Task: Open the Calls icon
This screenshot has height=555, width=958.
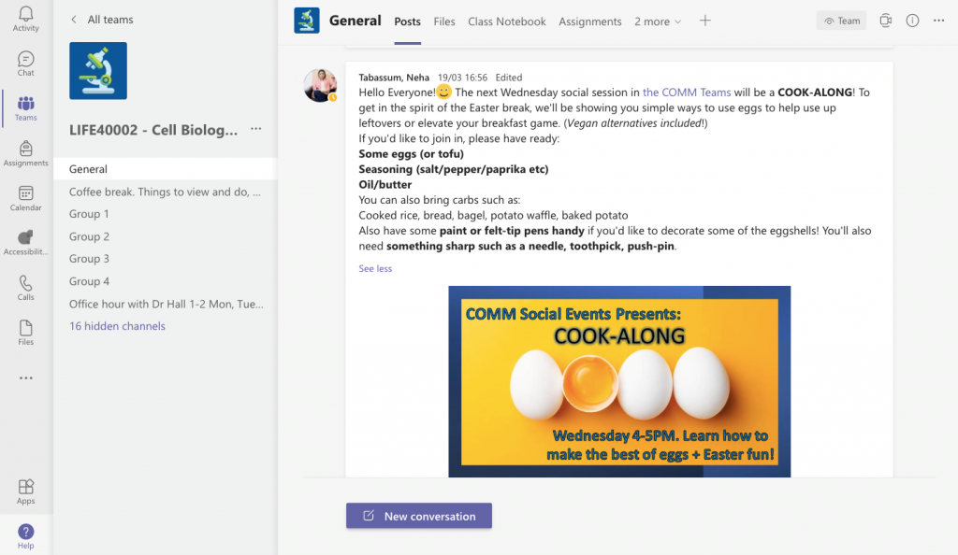Action: (25, 287)
